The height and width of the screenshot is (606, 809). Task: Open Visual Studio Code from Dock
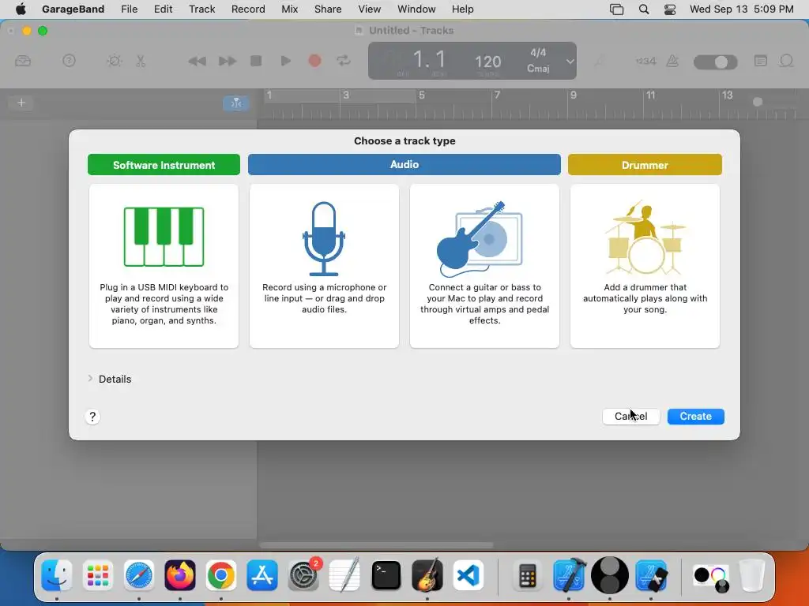468,575
